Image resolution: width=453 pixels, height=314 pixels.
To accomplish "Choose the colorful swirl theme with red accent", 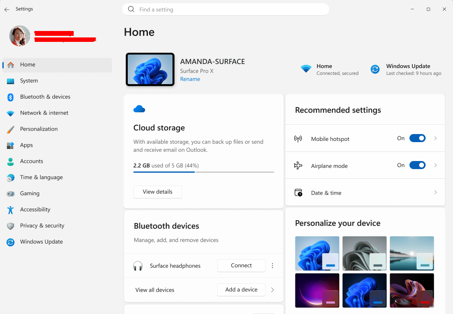I will [411, 290].
